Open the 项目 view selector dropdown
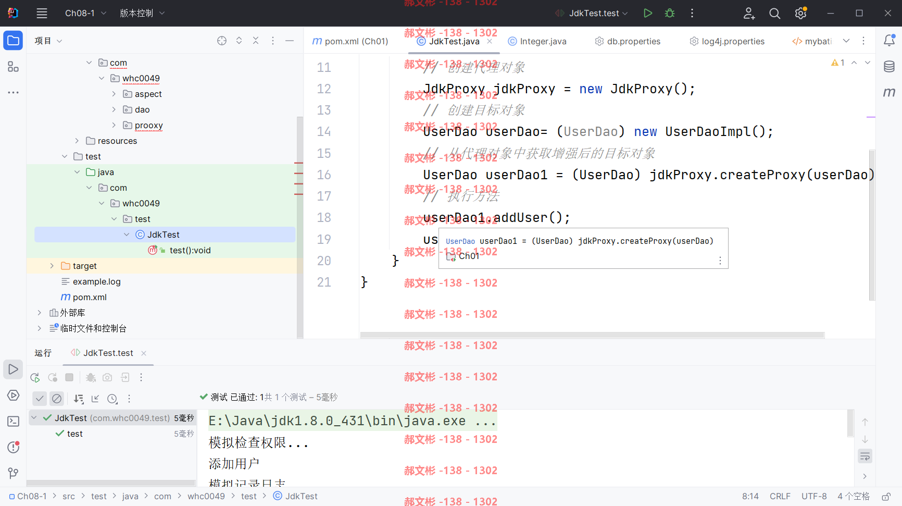 coord(48,41)
